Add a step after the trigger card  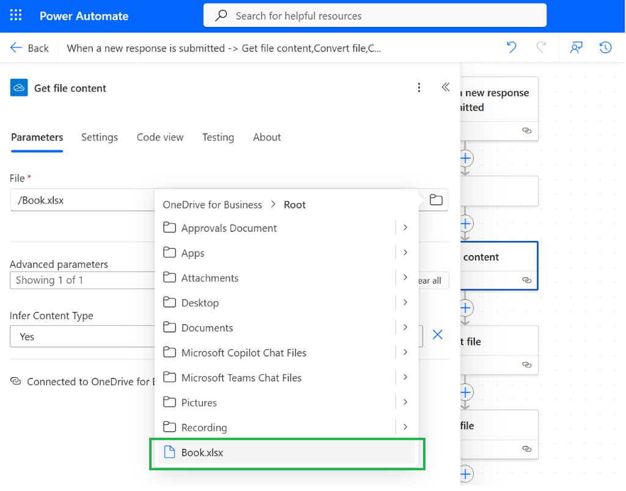[465, 158]
